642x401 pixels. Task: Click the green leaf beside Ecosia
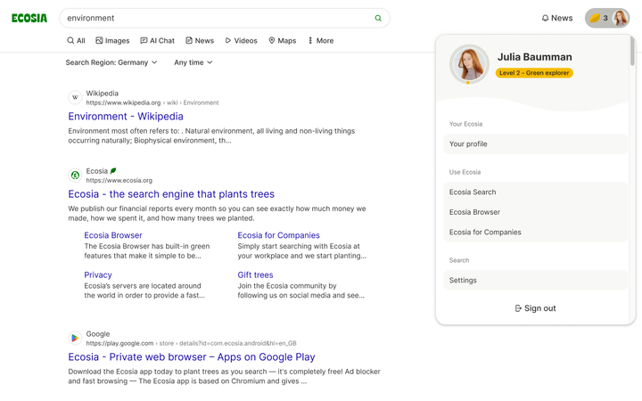tap(113, 170)
